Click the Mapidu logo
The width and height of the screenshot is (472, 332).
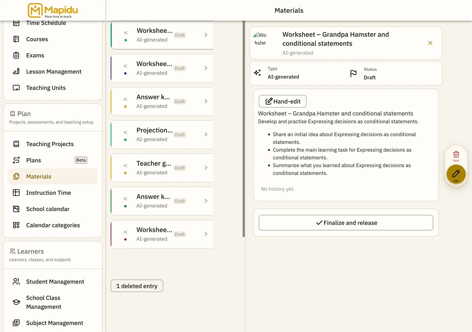point(53,10)
